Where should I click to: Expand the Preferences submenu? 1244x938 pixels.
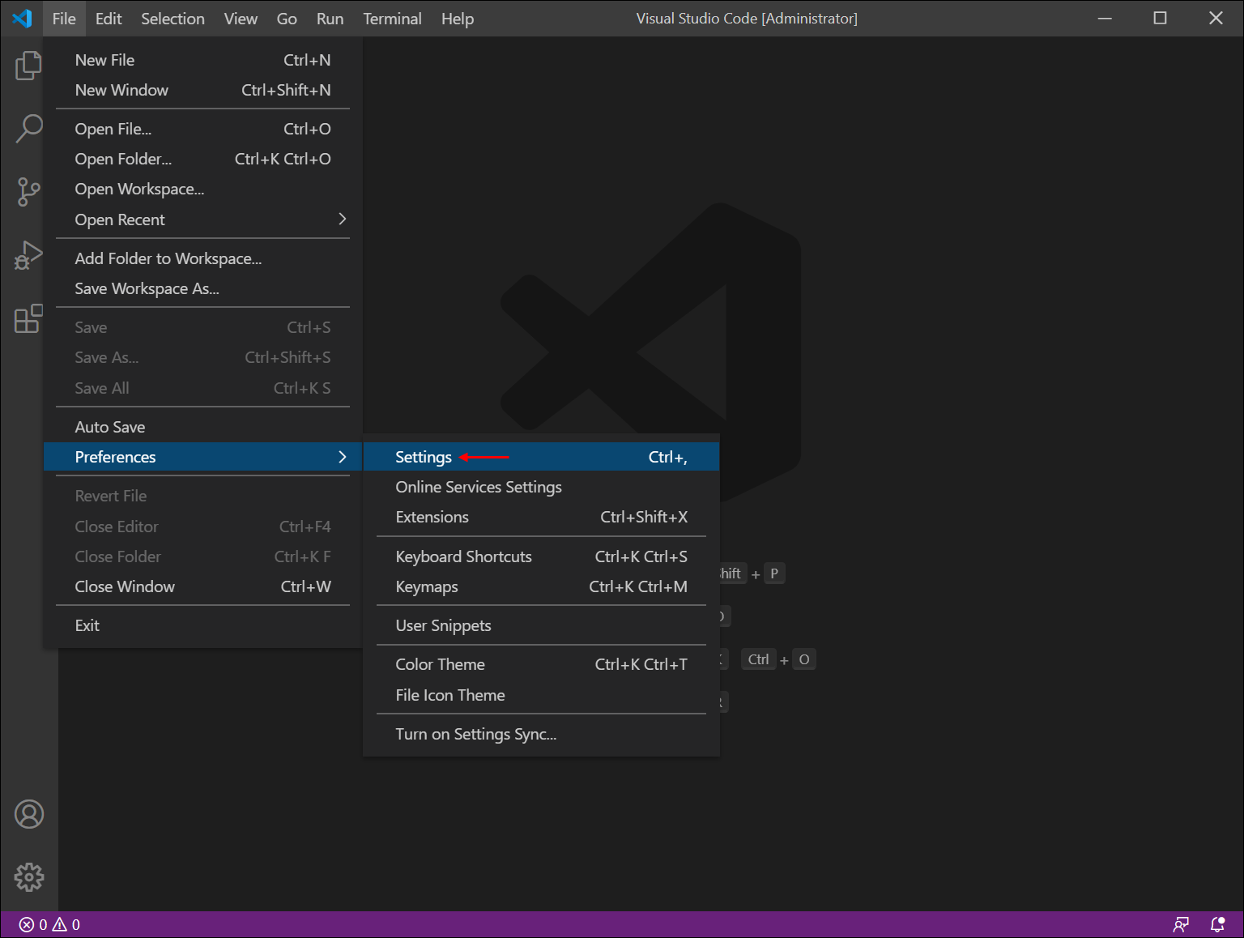coord(202,457)
